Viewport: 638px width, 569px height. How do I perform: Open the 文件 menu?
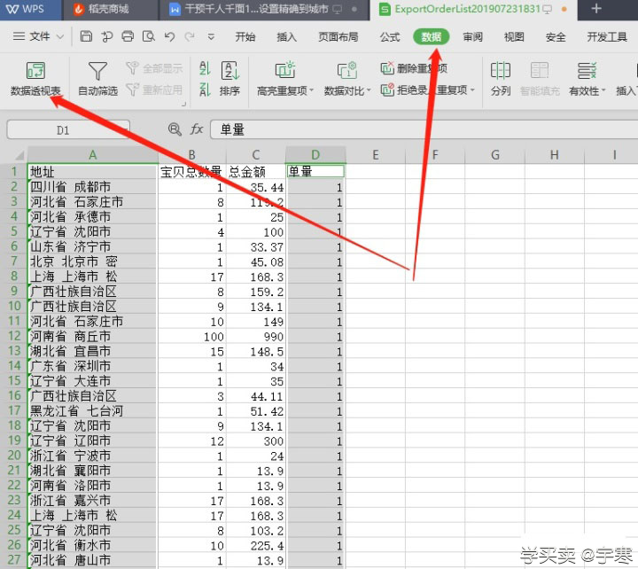[x=40, y=36]
